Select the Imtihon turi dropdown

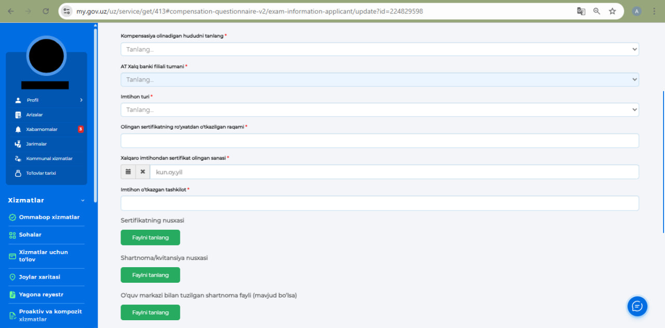[379, 110]
